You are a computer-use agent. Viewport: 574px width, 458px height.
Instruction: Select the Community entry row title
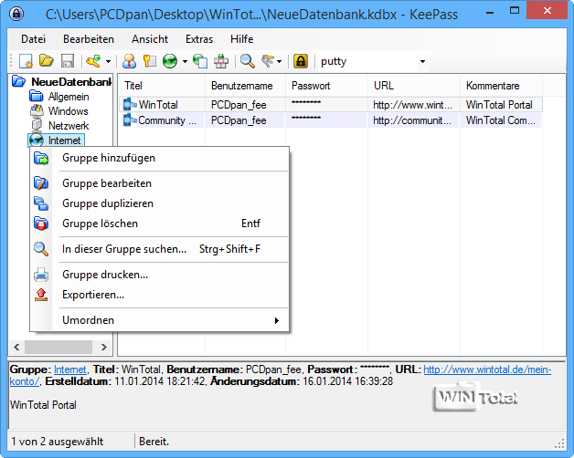[x=167, y=120]
